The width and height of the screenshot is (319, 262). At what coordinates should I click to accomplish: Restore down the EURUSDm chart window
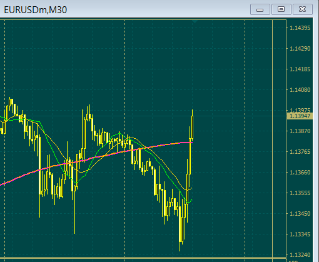[x=281, y=9]
